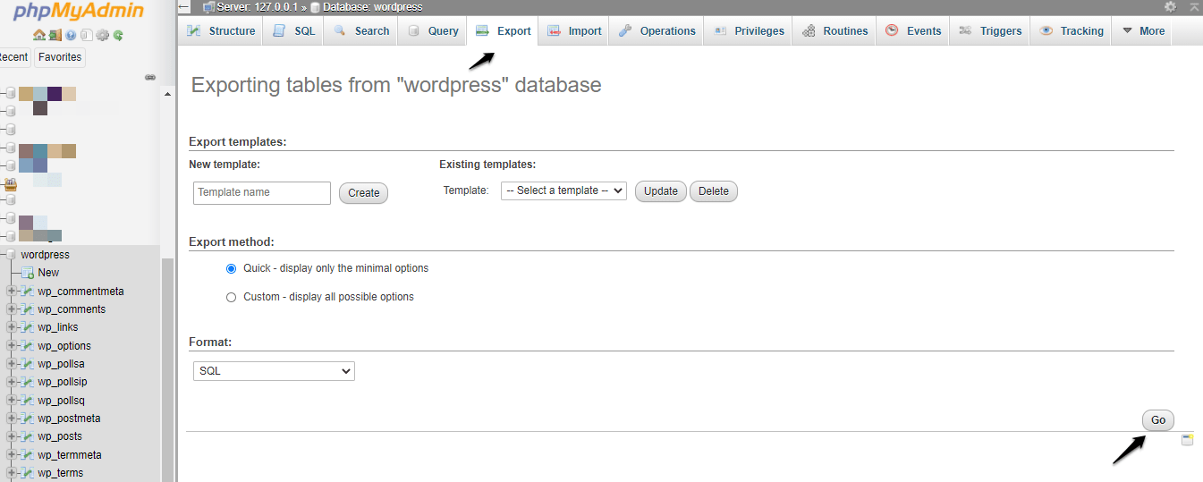Open wp_posts table name in tree
Screen dimensions: 1203x482
[x=60, y=436]
